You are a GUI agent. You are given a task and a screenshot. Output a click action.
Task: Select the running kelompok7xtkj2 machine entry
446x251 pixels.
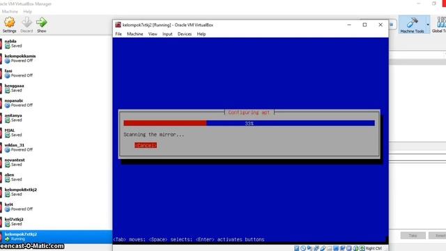[56, 236]
